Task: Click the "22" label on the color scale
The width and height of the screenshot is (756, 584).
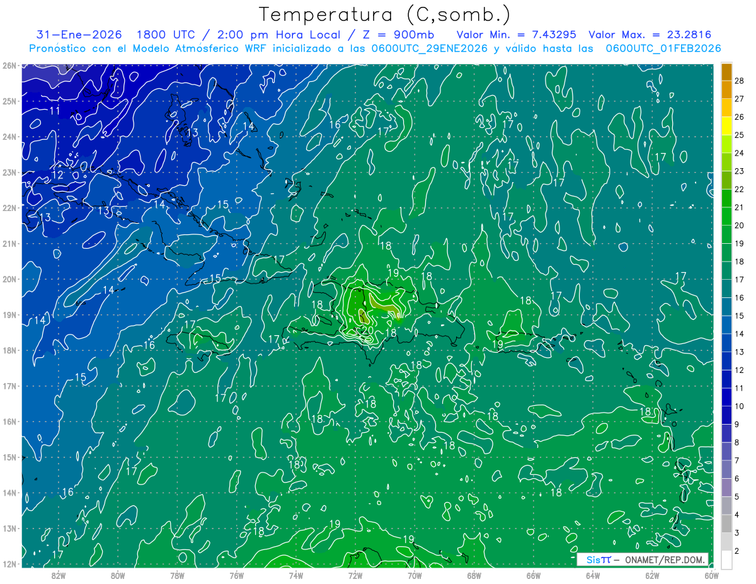Action: (x=740, y=189)
